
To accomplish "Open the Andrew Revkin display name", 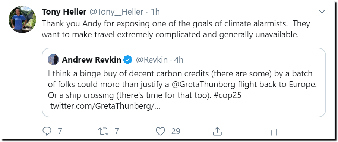I will click(91, 60).
